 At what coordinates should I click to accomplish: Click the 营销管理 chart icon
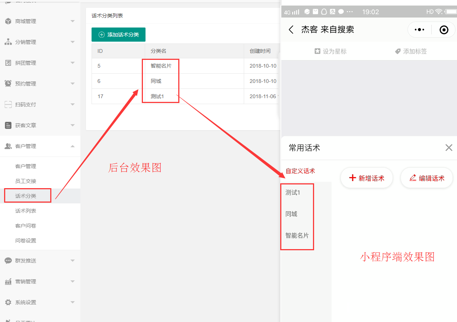(8, 281)
